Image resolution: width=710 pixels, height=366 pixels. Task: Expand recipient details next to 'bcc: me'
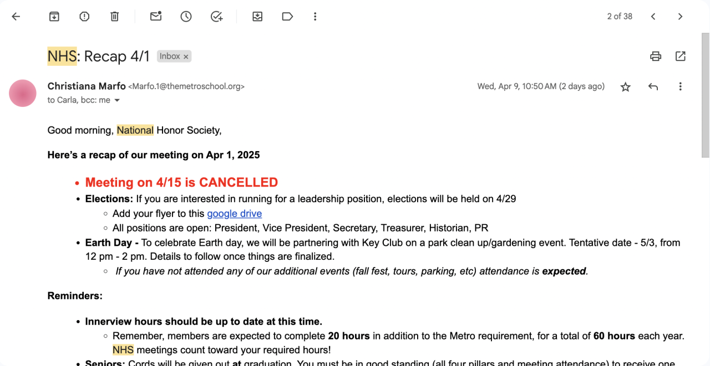pyautogui.click(x=117, y=100)
